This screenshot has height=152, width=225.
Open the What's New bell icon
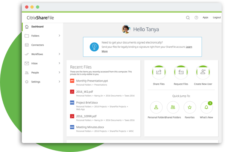206,107
